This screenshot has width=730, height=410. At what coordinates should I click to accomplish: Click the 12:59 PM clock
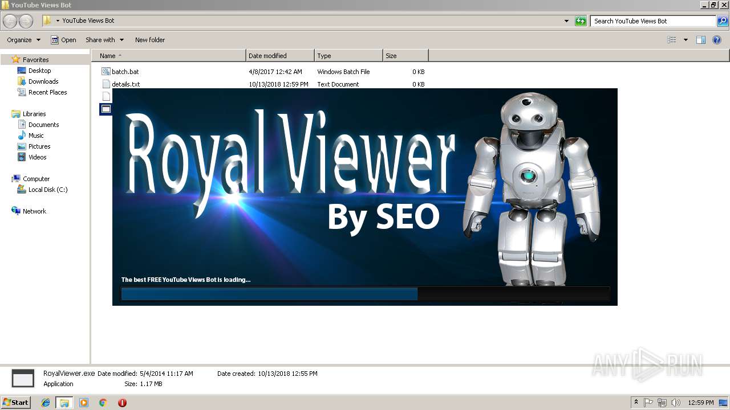(x=701, y=403)
